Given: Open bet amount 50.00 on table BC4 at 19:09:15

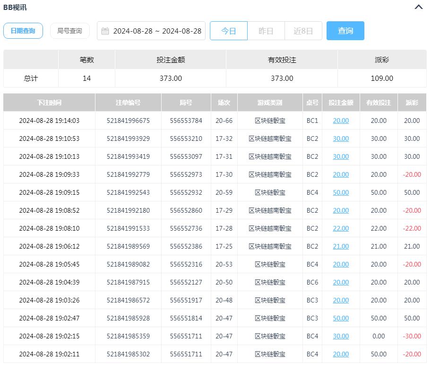Looking at the screenshot, I should tap(340, 192).
